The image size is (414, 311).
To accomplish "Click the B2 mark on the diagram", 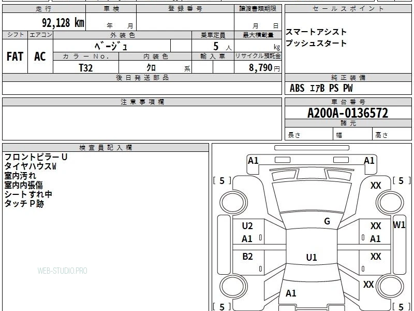I will [247, 256].
